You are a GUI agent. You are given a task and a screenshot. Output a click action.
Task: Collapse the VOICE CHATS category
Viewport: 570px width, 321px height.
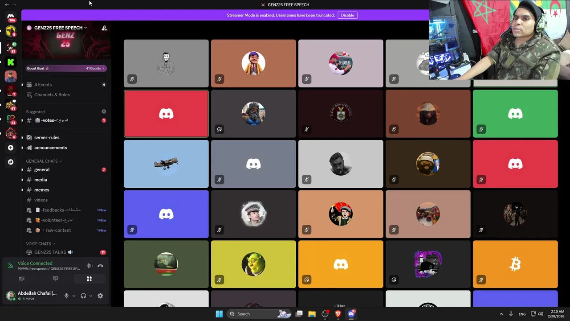coord(41,244)
